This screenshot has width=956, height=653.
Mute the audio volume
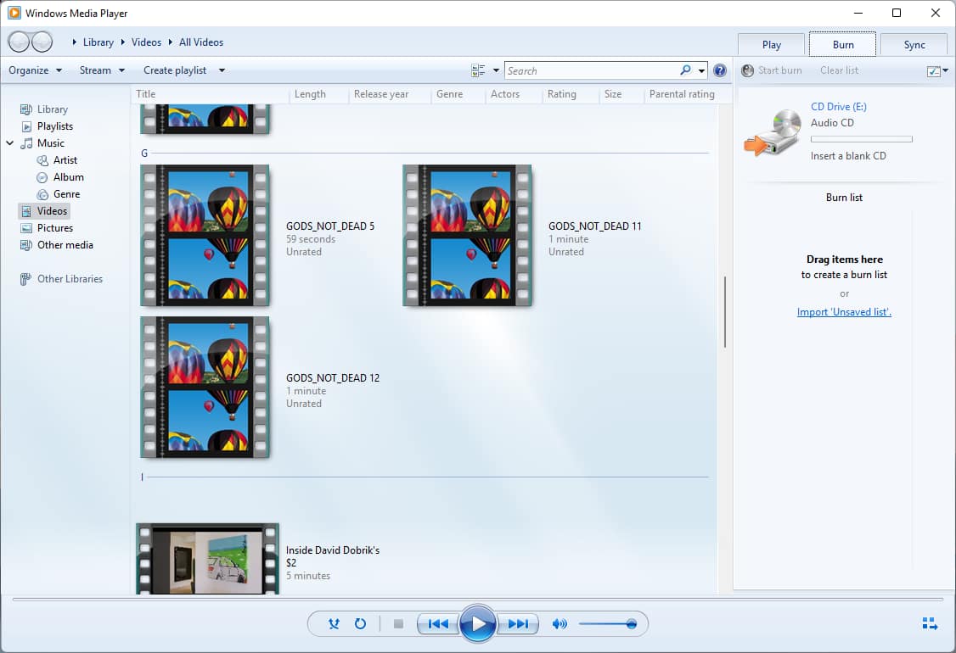click(560, 623)
